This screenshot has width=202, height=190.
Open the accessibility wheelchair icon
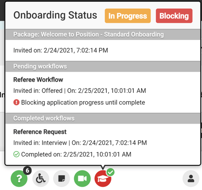41,178
